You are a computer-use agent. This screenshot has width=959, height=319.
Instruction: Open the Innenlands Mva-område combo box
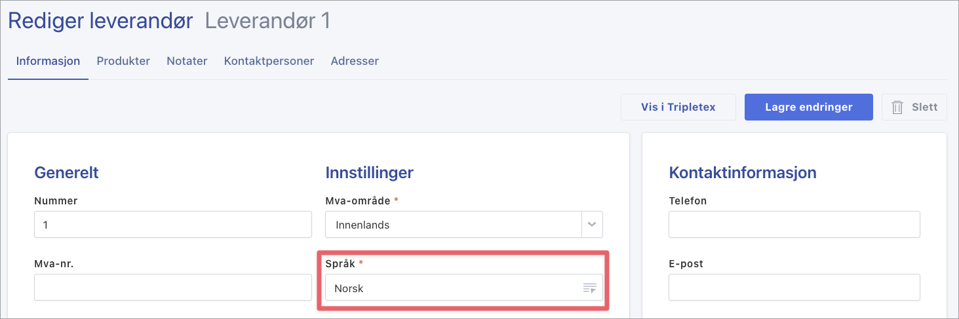click(453, 225)
